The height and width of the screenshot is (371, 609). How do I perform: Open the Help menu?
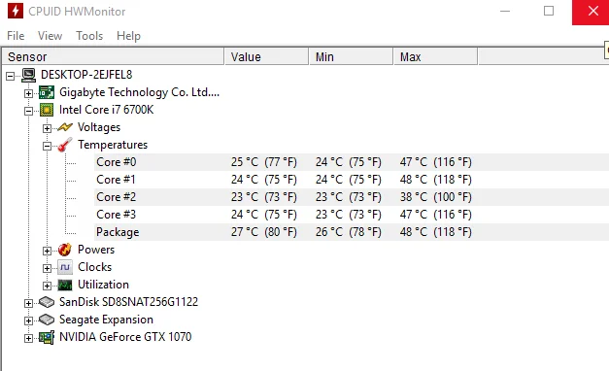[x=128, y=36]
